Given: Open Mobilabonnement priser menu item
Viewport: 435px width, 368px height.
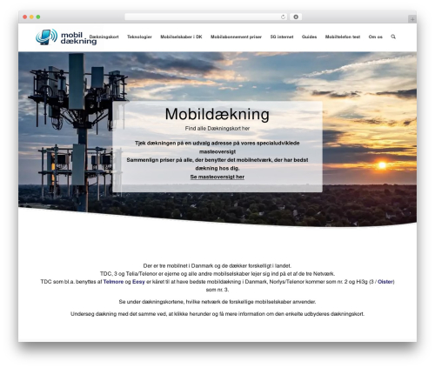Looking at the screenshot, I should click(x=236, y=37).
